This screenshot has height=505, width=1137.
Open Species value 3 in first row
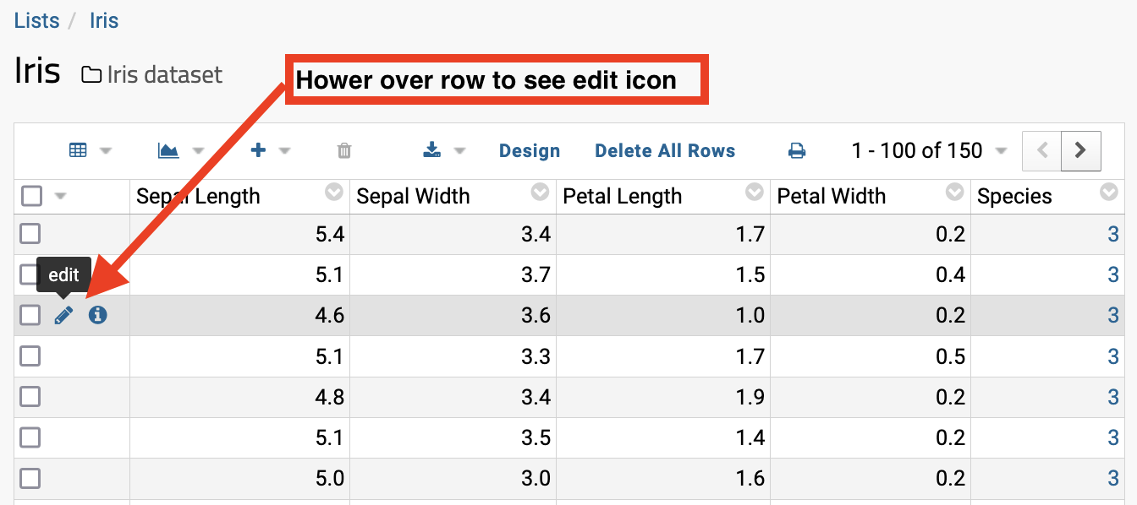pos(1112,235)
